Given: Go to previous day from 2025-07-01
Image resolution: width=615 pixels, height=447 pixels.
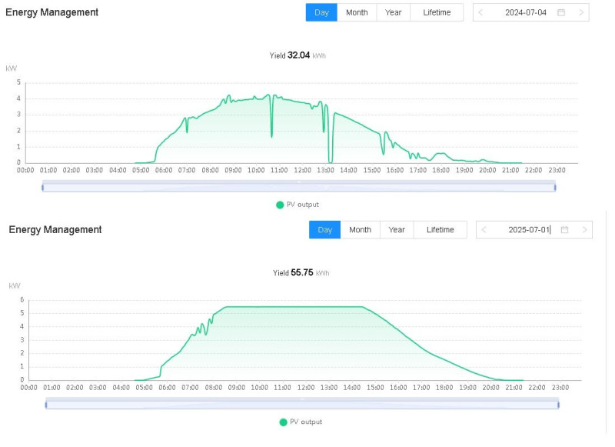Looking at the screenshot, I should click(484, 229).
